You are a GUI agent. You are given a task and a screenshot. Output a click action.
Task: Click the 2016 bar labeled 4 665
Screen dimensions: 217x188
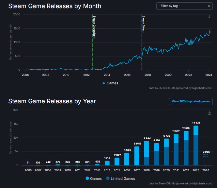coord(127,159)
